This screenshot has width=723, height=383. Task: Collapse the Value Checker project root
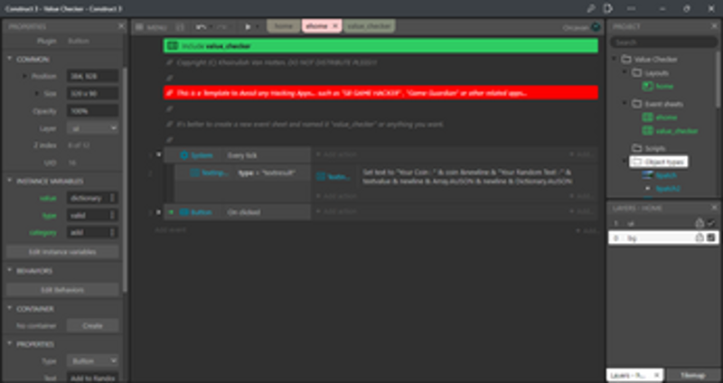click(615, 59)
